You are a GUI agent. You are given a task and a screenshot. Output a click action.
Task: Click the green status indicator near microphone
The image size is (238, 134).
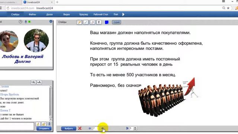(29, 22)
